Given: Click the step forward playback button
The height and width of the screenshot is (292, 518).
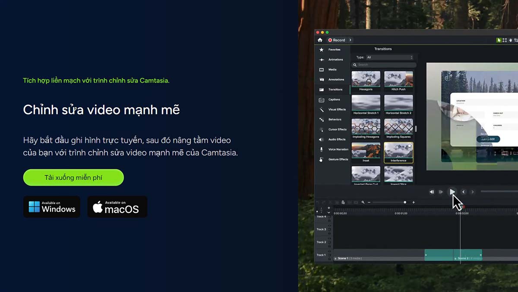Looking at the screenshot, I should pyautogui.click(x=441, y=192).
